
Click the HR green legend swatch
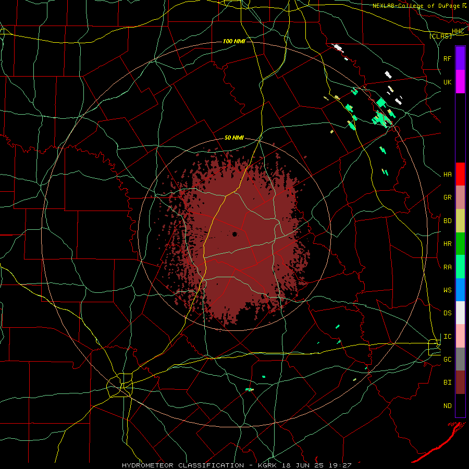(460, 244)
